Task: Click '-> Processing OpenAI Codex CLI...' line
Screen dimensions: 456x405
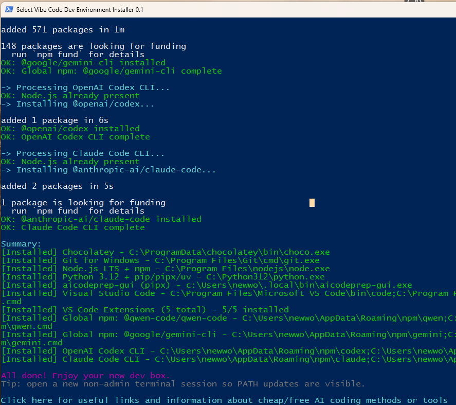Action: tap(85, 87)
